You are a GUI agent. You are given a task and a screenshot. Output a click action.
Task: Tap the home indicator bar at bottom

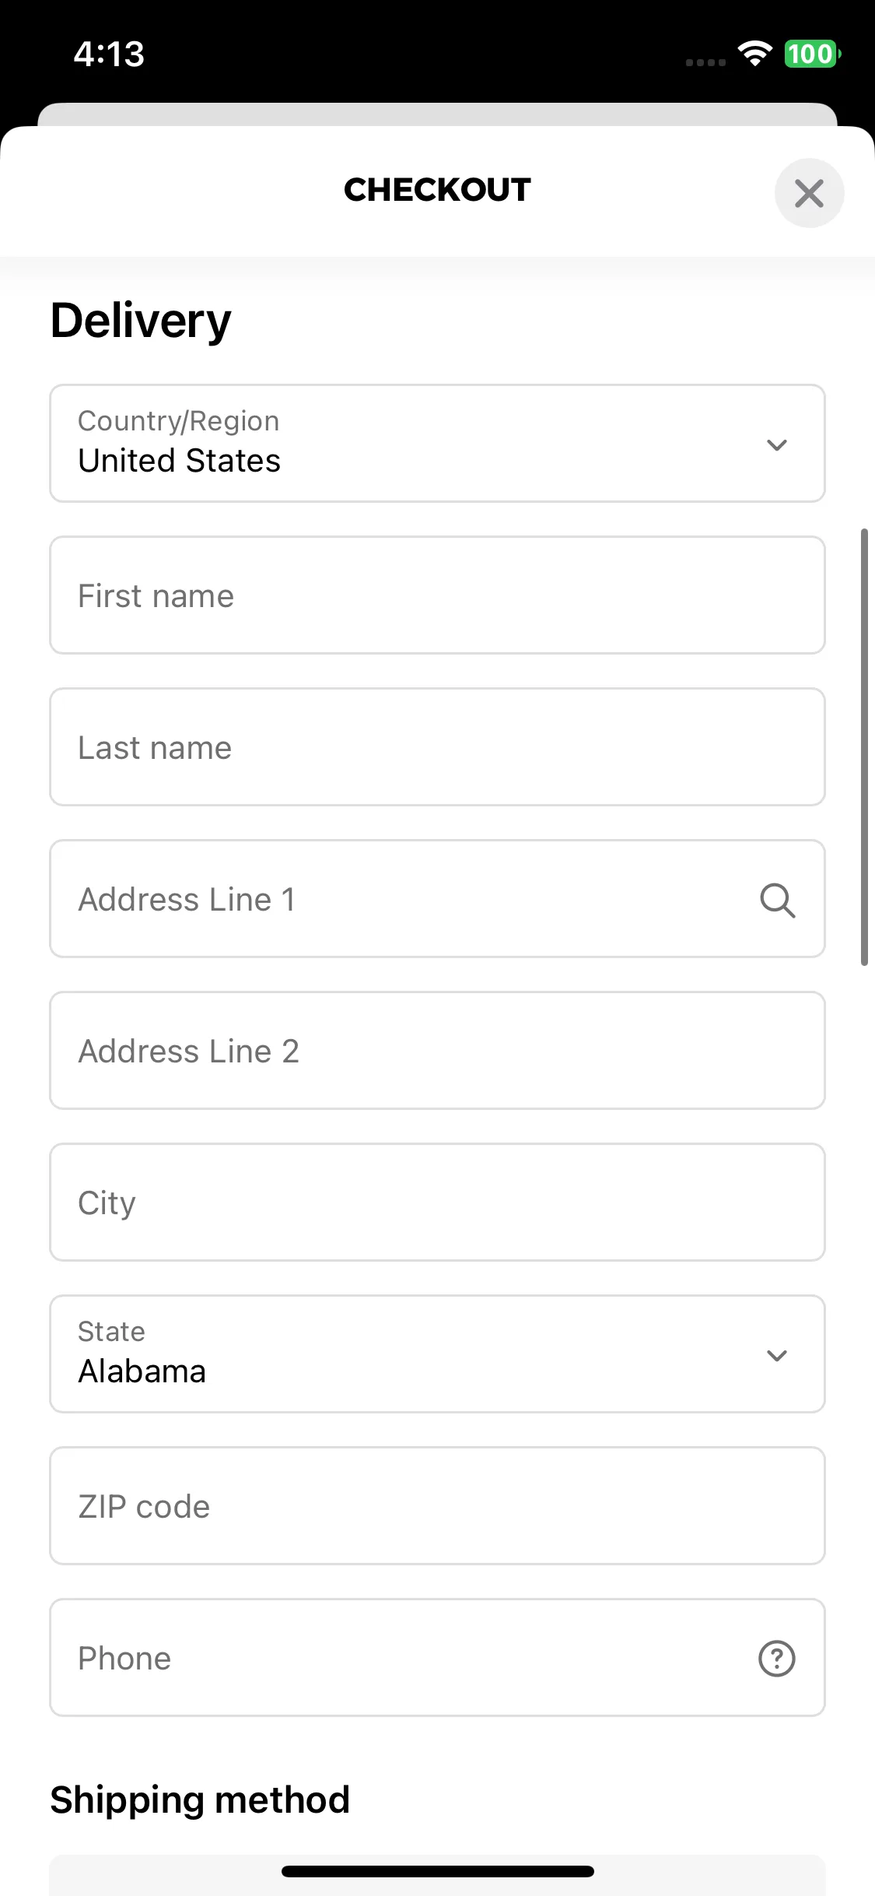point(437,1871)
